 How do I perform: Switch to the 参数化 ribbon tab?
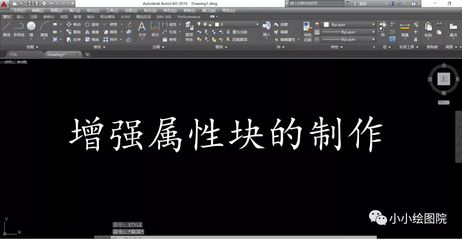click(49, 17)
